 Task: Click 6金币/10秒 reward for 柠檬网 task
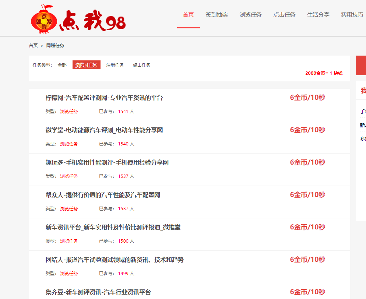(307, 98)
